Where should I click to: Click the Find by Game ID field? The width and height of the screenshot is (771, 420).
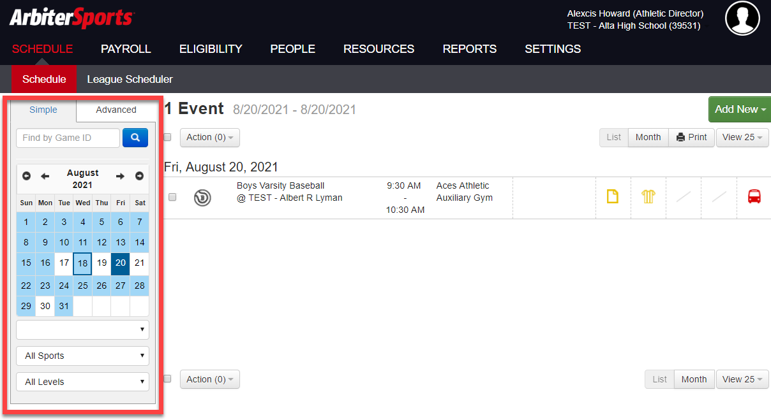(68, 138)
